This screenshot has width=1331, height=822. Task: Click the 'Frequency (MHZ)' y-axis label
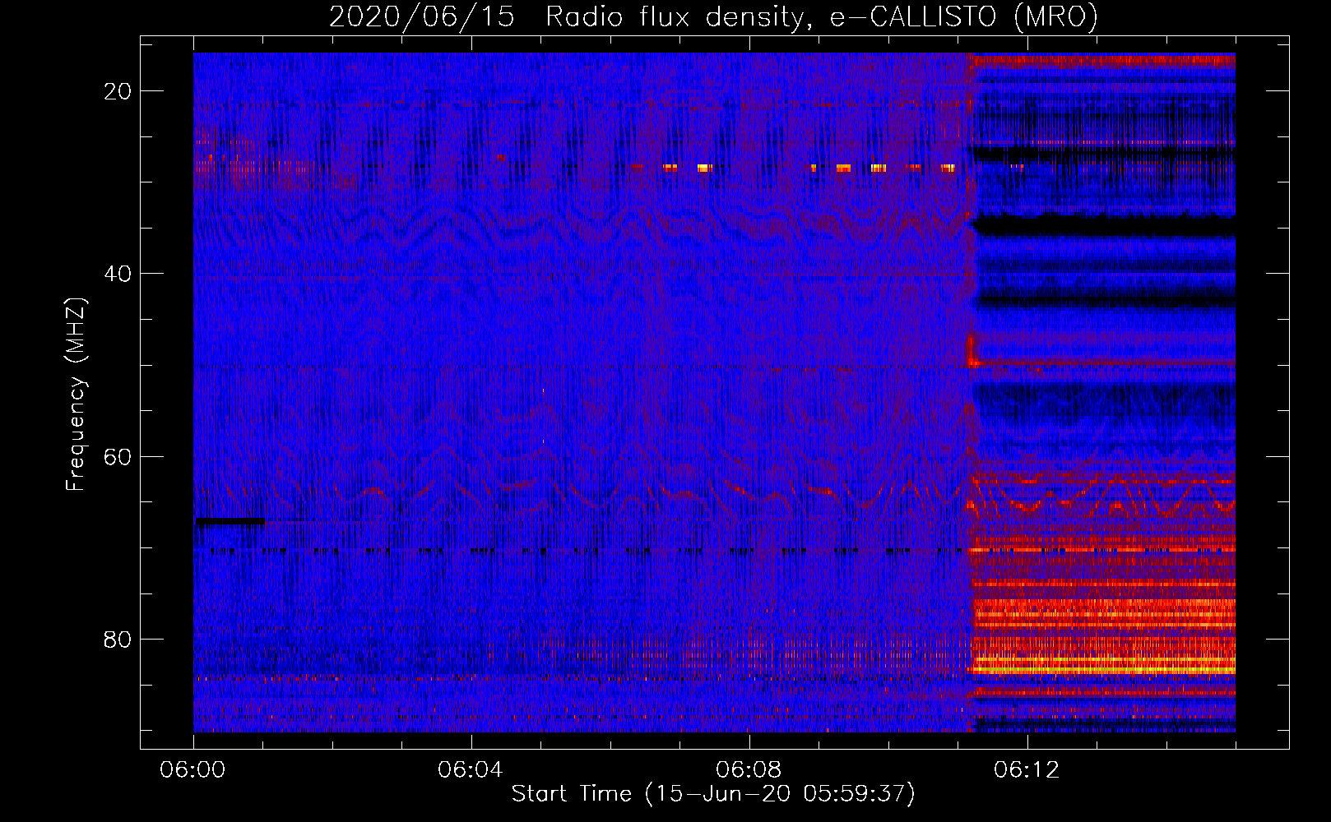76,395
